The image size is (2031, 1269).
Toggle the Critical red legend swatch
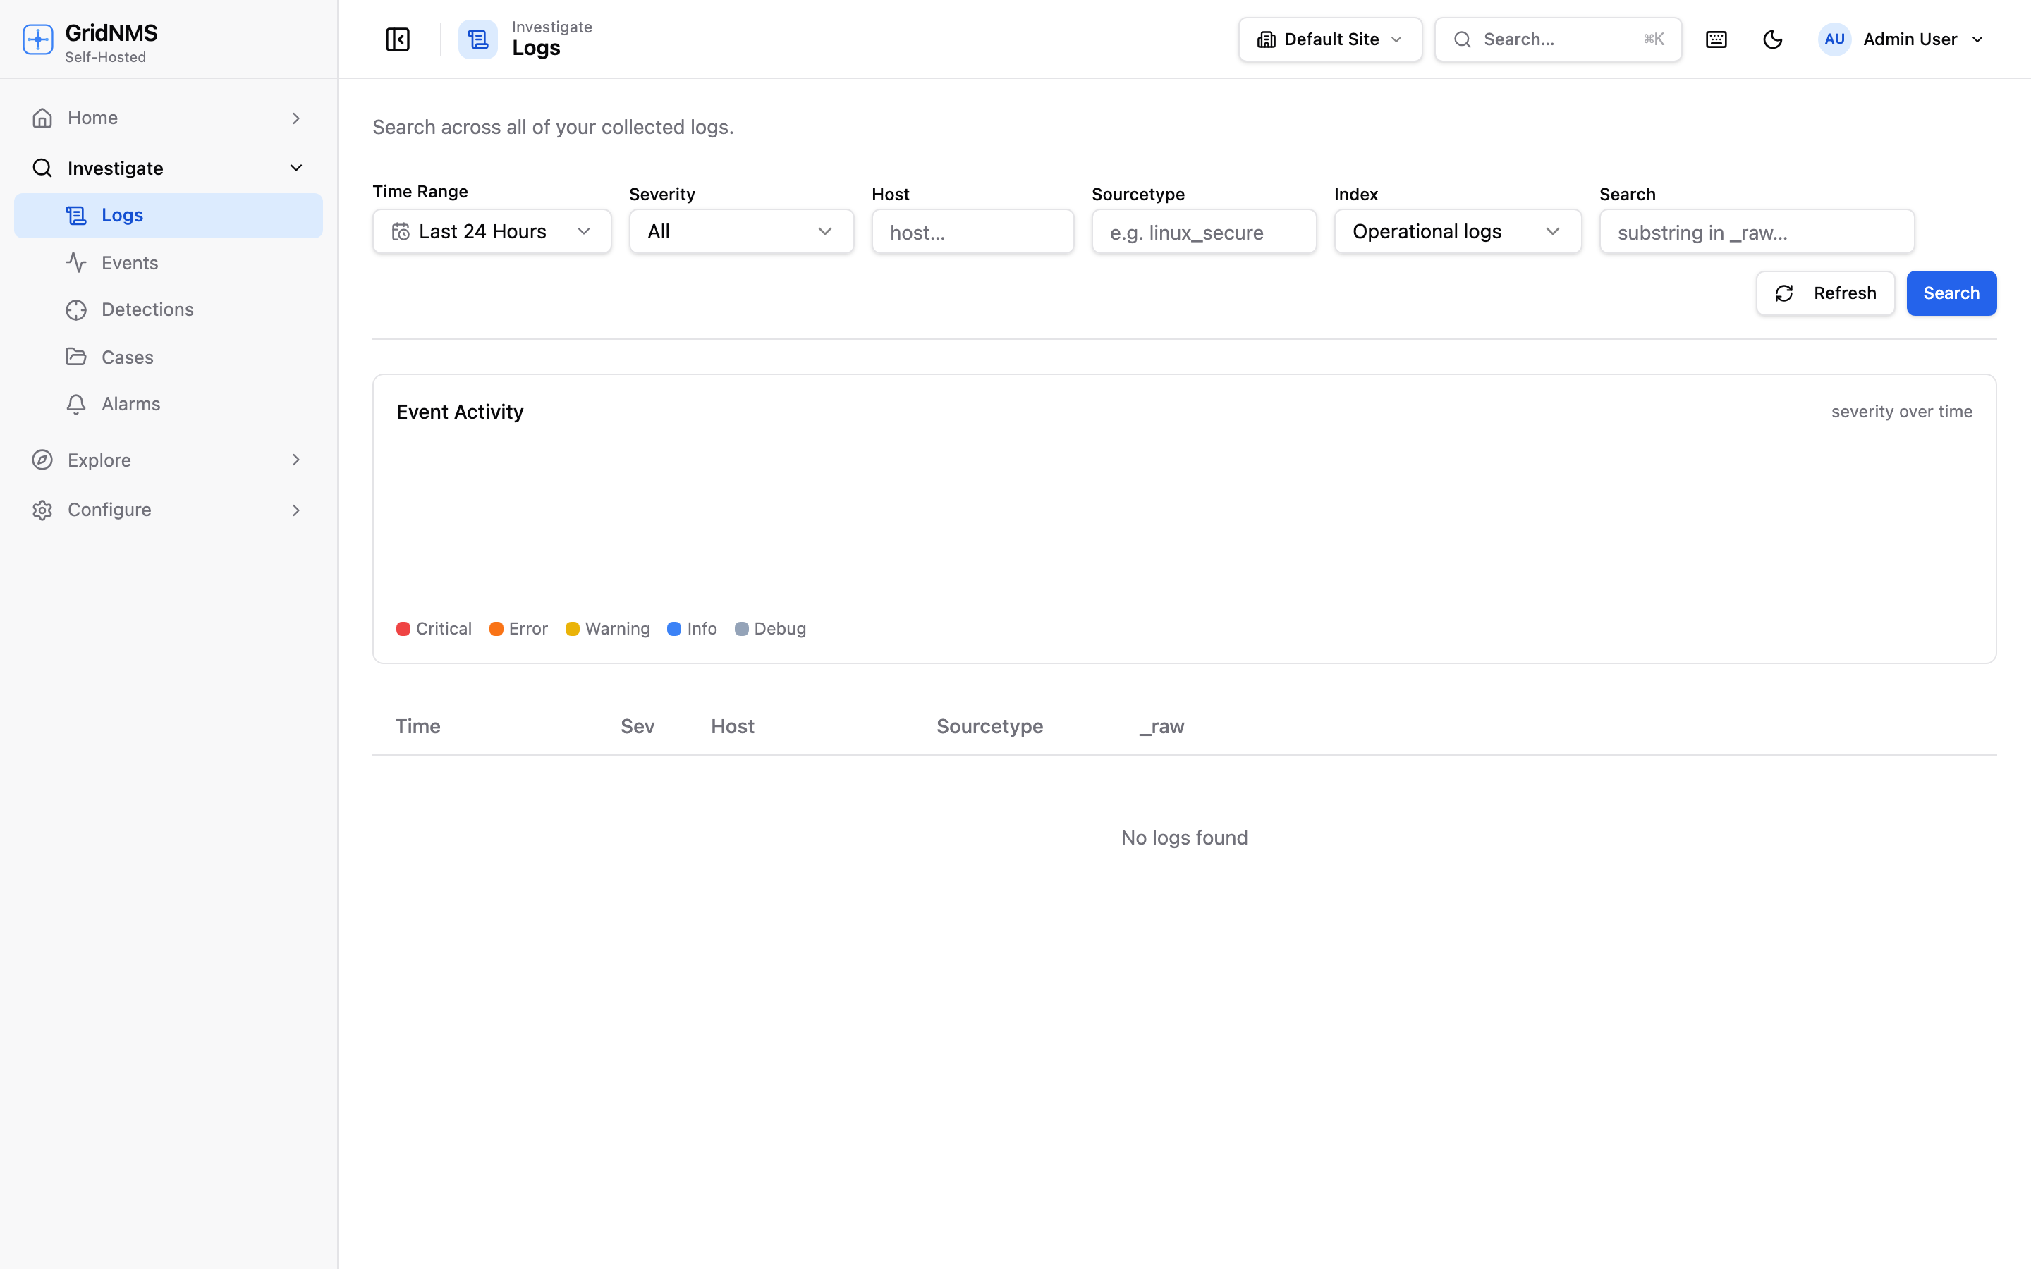[x=403, y=629]
